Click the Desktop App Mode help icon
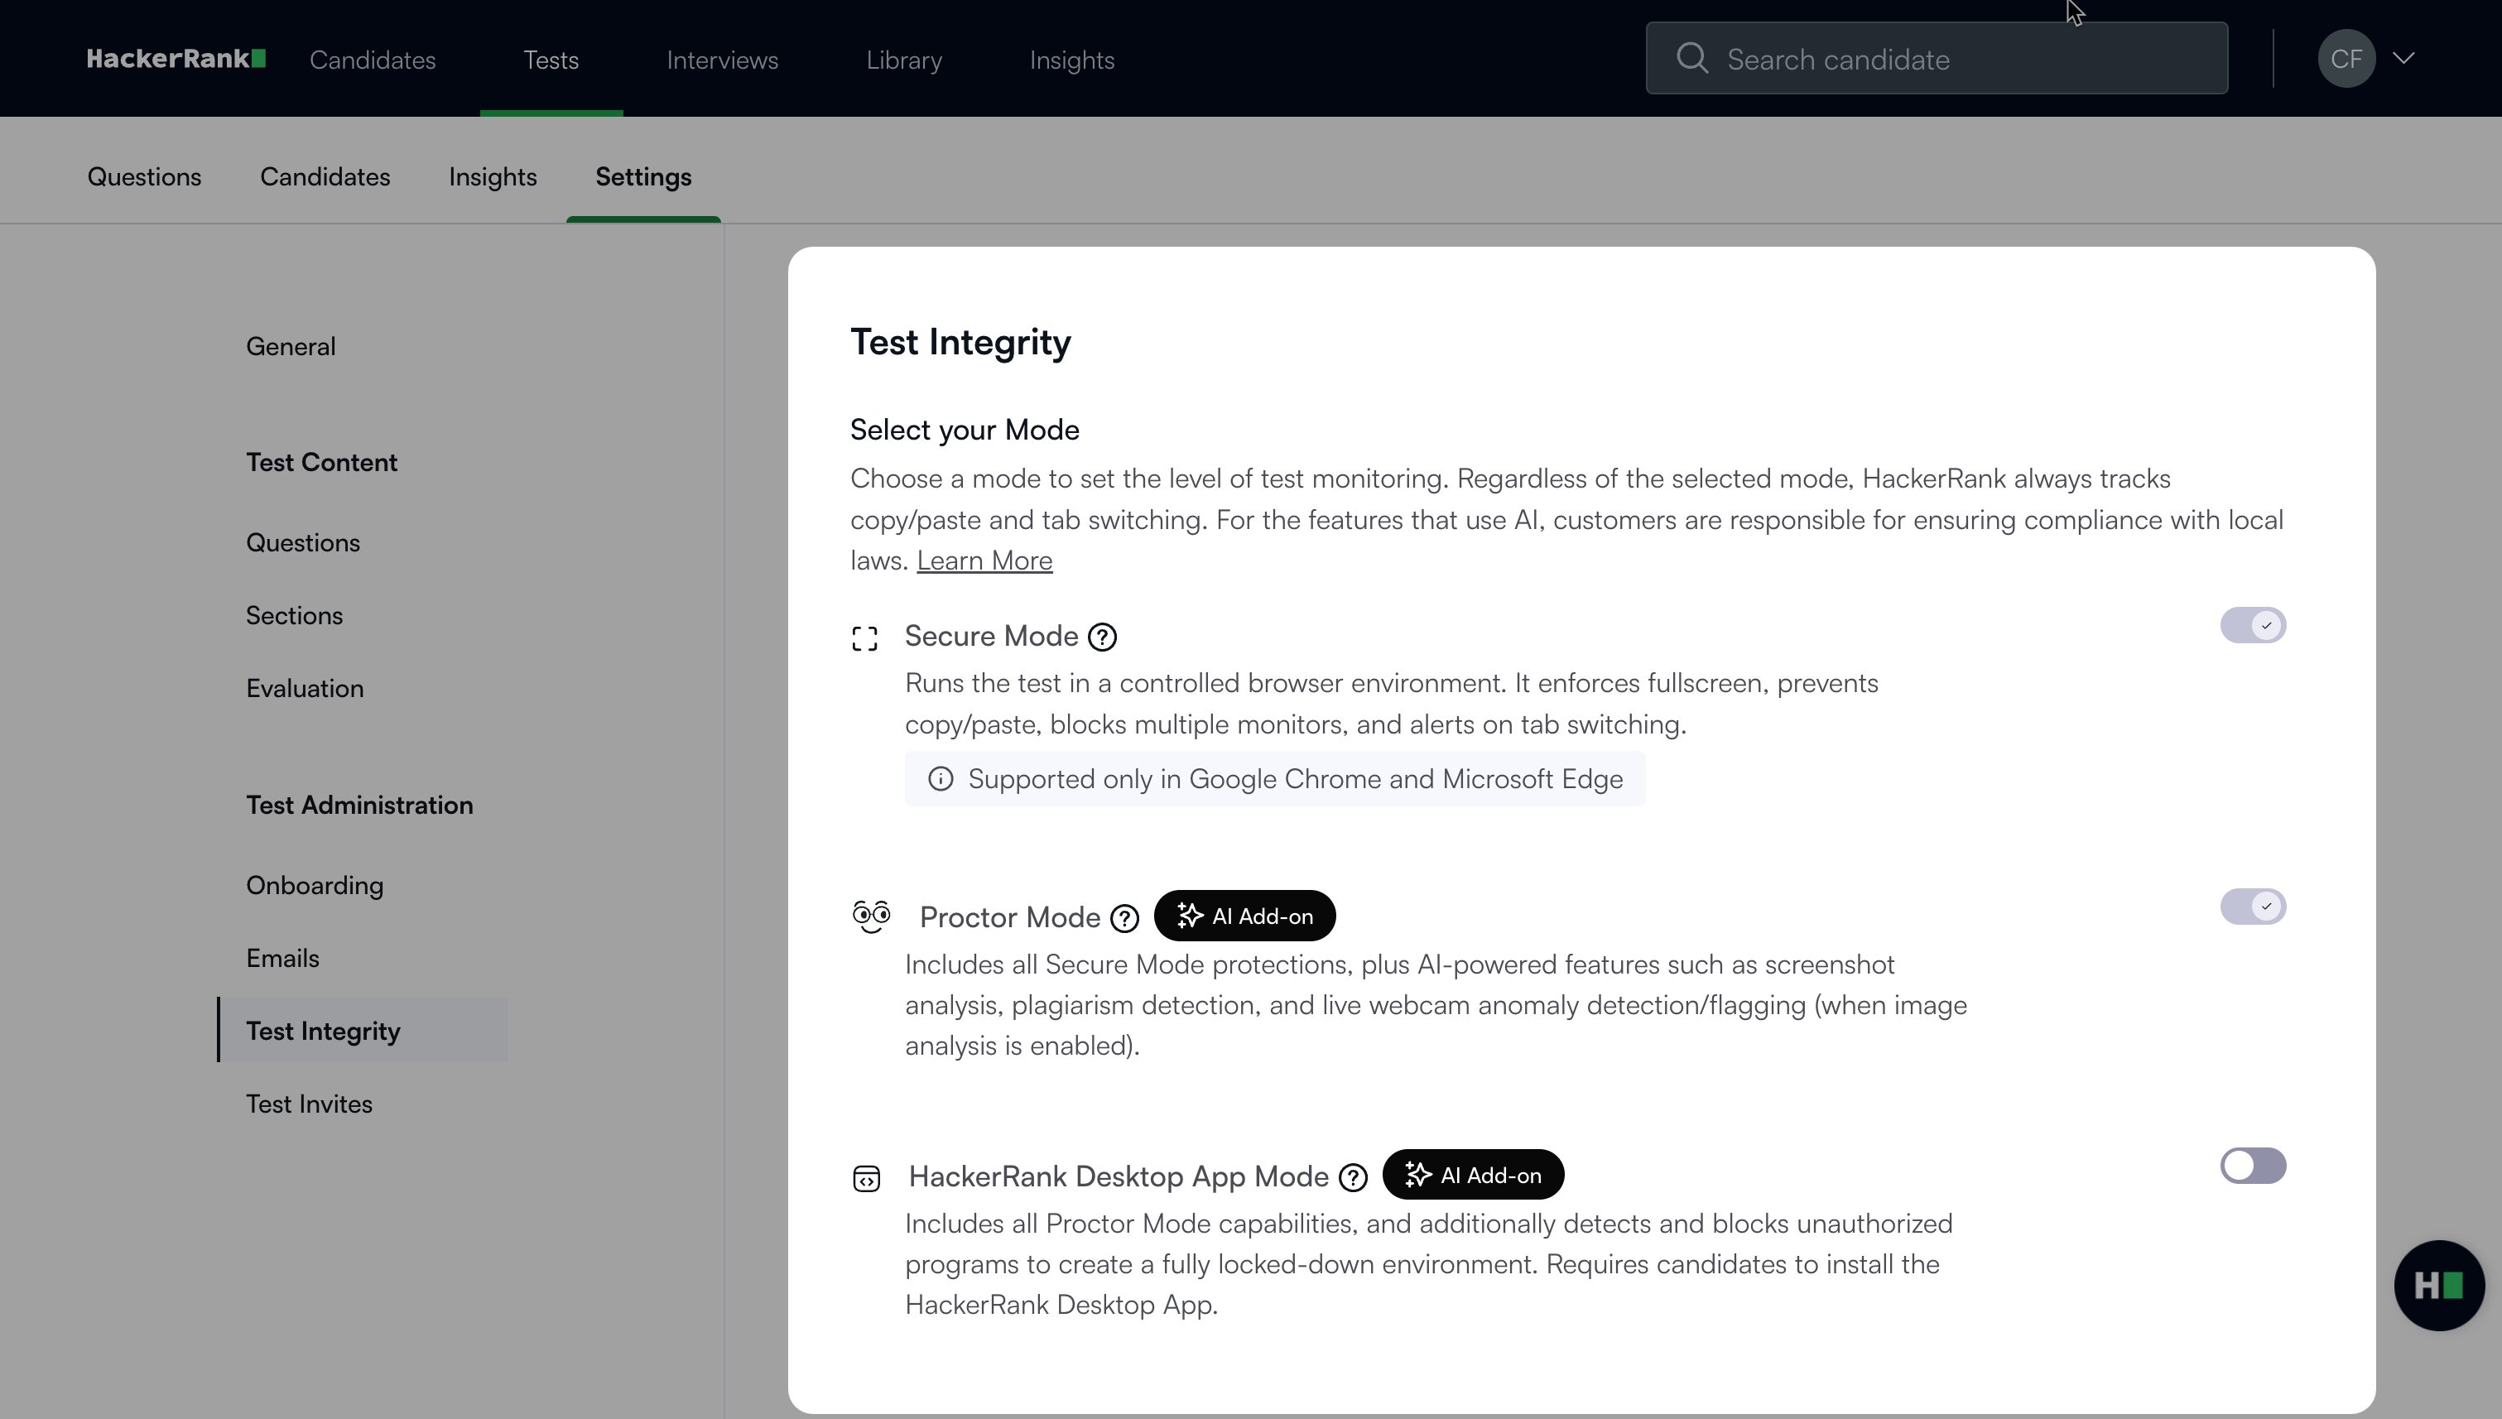Viewport: 2502px width, 1419px height. pyautogui.click(x=1353, y=1177)
